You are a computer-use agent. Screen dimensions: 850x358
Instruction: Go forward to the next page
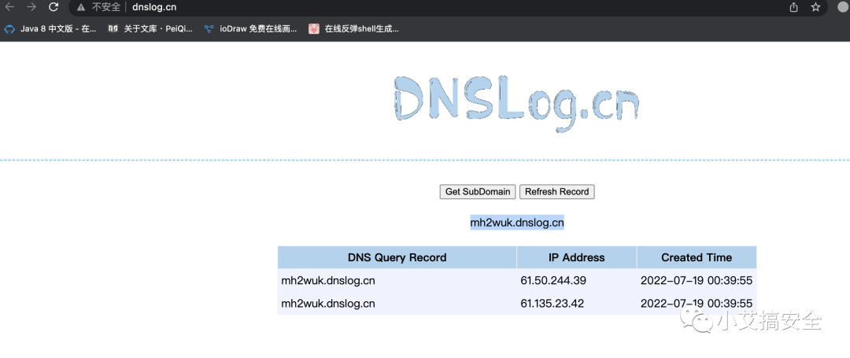tap(31, 7)
